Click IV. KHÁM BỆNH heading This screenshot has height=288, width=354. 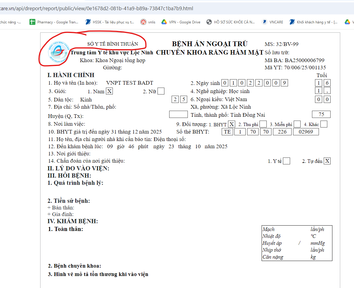[x=73, y=221]
